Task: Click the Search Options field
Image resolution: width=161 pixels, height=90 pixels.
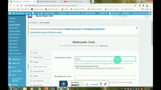Action: click(x=128, y=16)
